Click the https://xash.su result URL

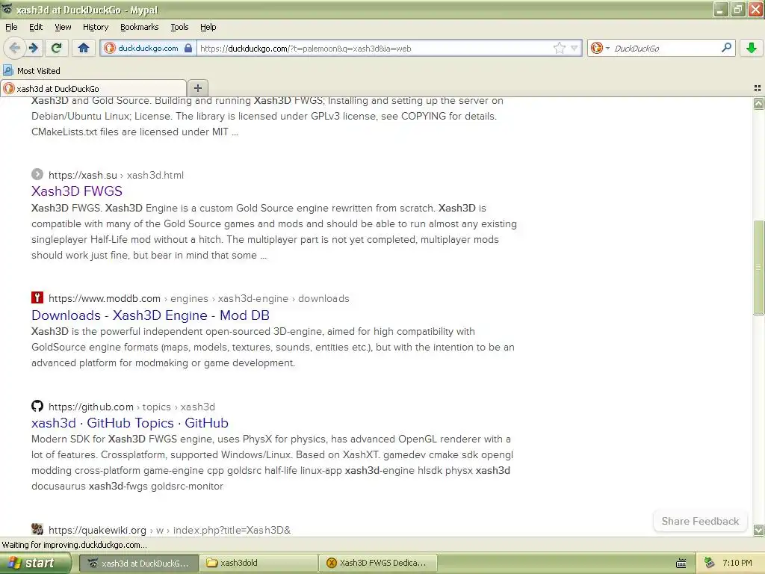(82, 175)
